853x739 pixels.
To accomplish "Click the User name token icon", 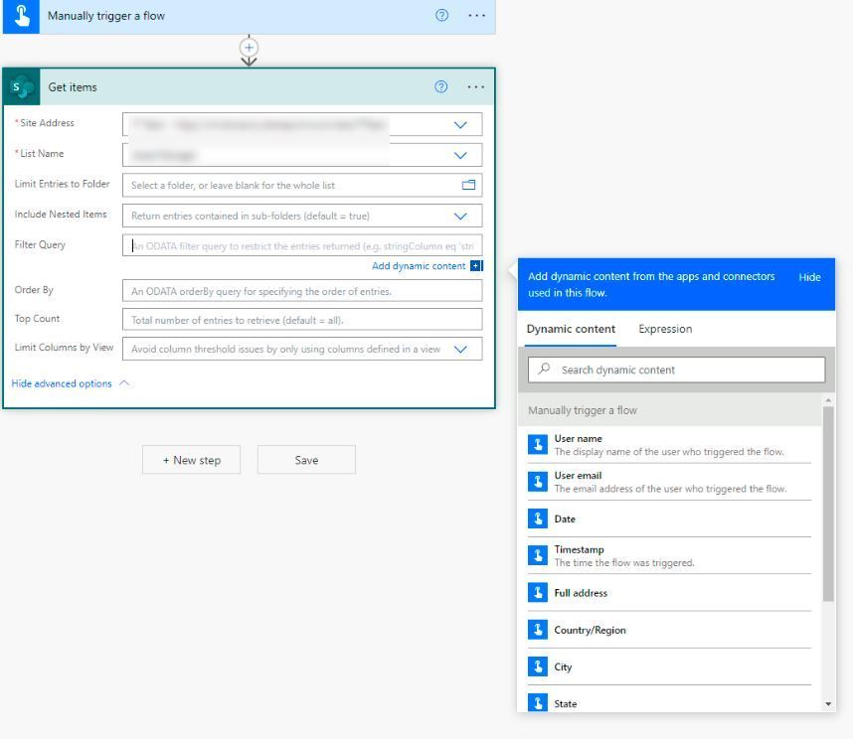I will tap(538, 444).
